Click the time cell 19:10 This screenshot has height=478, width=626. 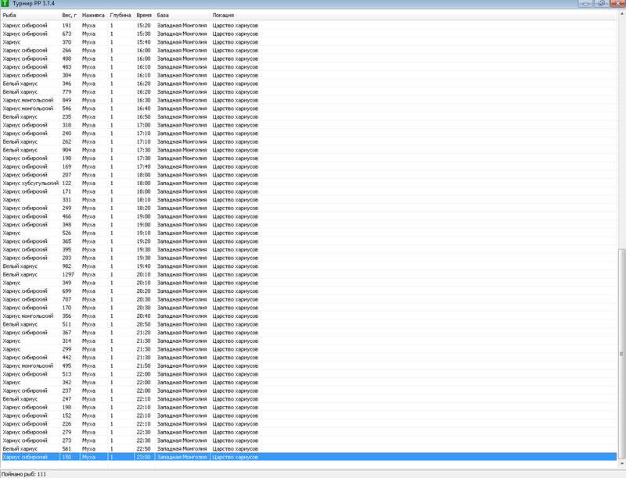[143, 233]
